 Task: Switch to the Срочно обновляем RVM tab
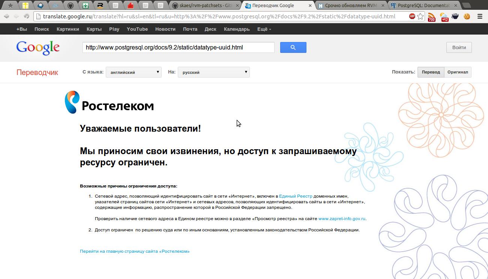352,6
